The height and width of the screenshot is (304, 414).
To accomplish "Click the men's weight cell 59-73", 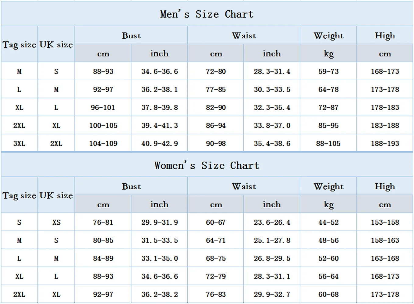I will (328, 71).
